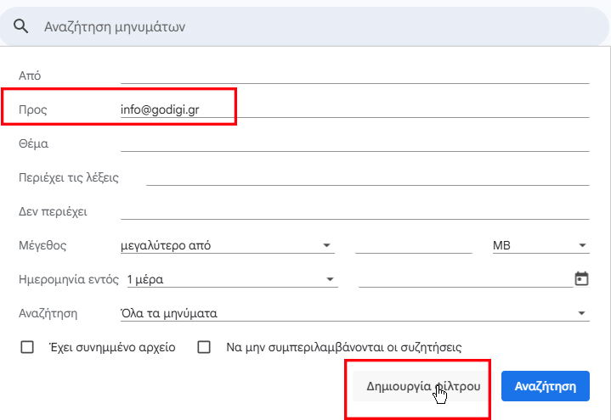Expand the 'Όλα τα μηνύματα' search dropdown
The width and height of the screenshot is (611, 420).
click(x=354, y=313)
